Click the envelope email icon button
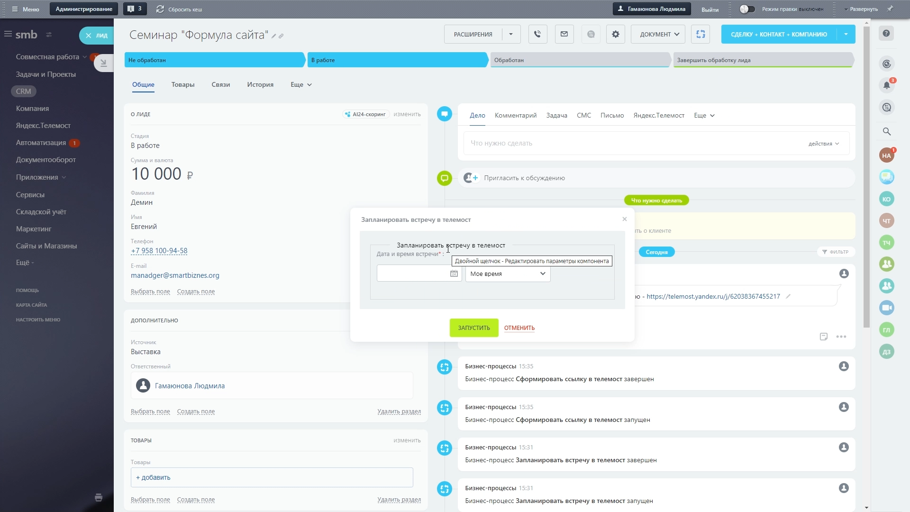The height and width of the screenshot is (512, 910). tap(564, 34)
